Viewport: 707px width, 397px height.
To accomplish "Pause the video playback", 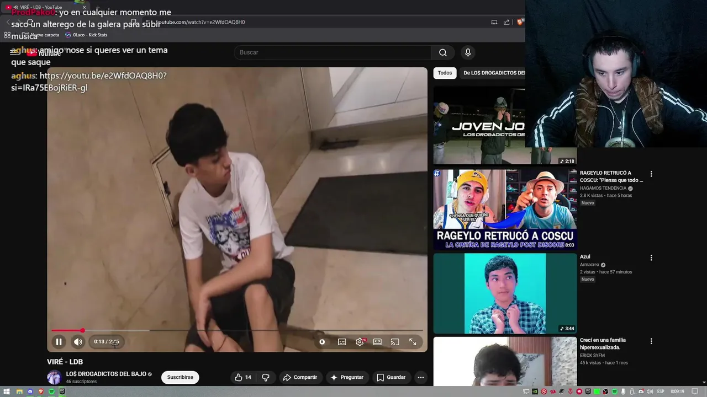I will (59, 342).
